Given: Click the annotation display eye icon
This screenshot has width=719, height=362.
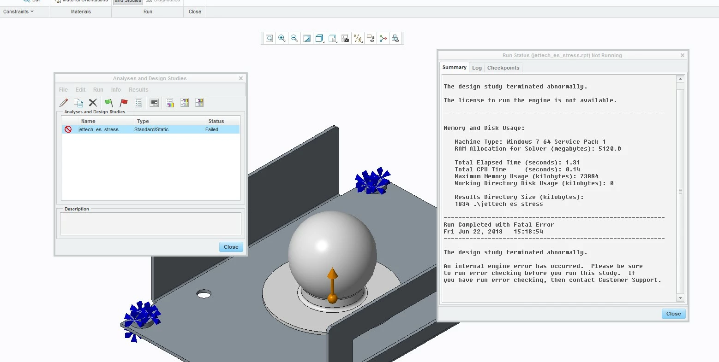Looking at the screenshot, I should (371, 38).
